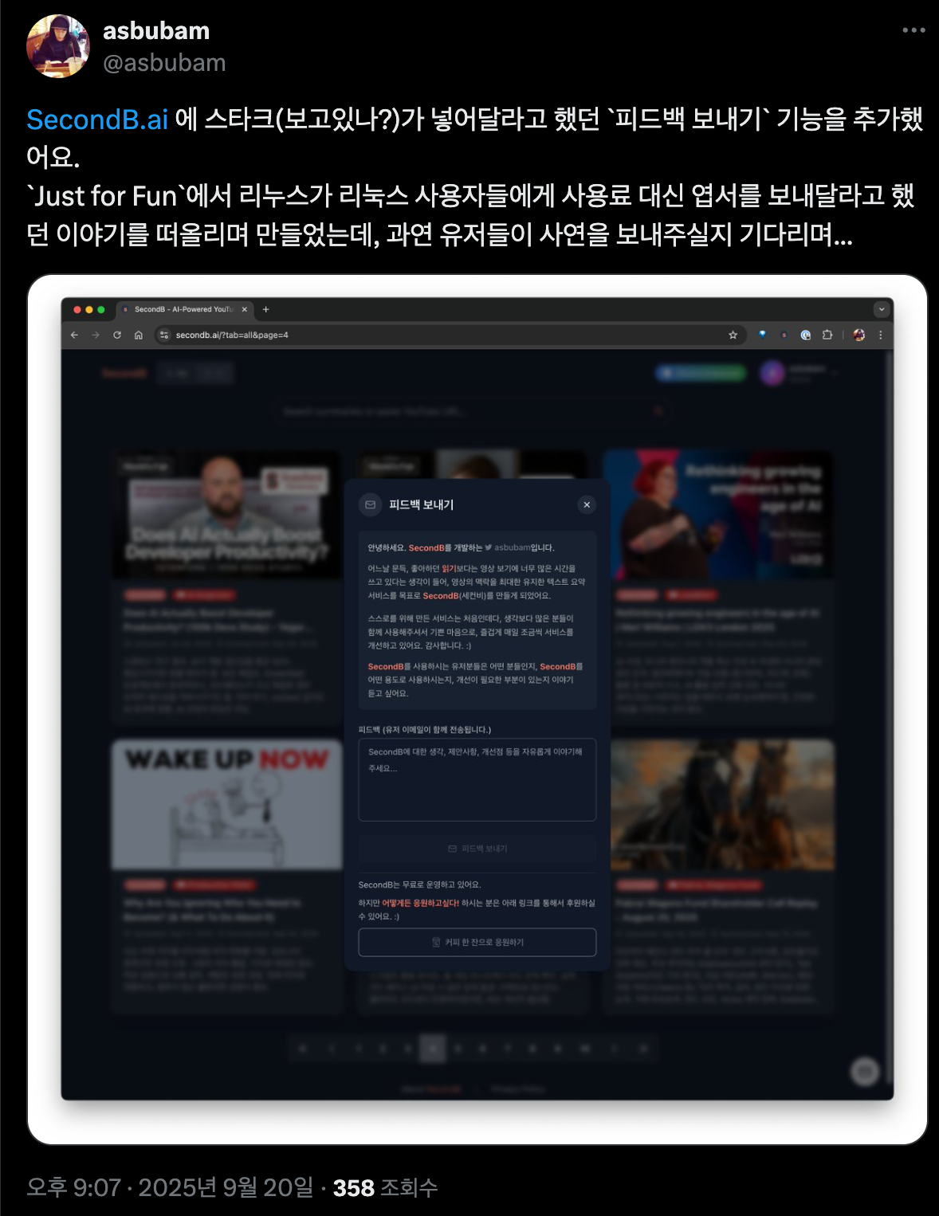Click the feedback textarea
This screenshot has height=1216, width=939.
pos(477,779)
